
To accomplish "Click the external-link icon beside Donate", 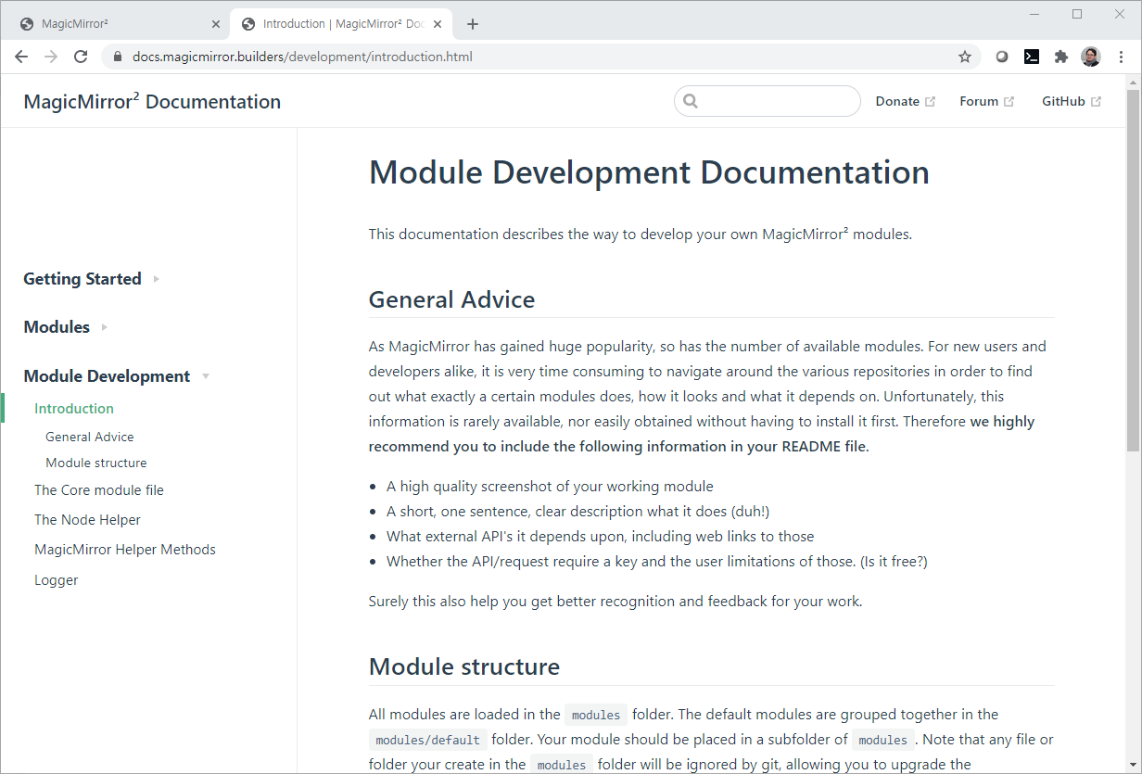I will tap(930, 101).
